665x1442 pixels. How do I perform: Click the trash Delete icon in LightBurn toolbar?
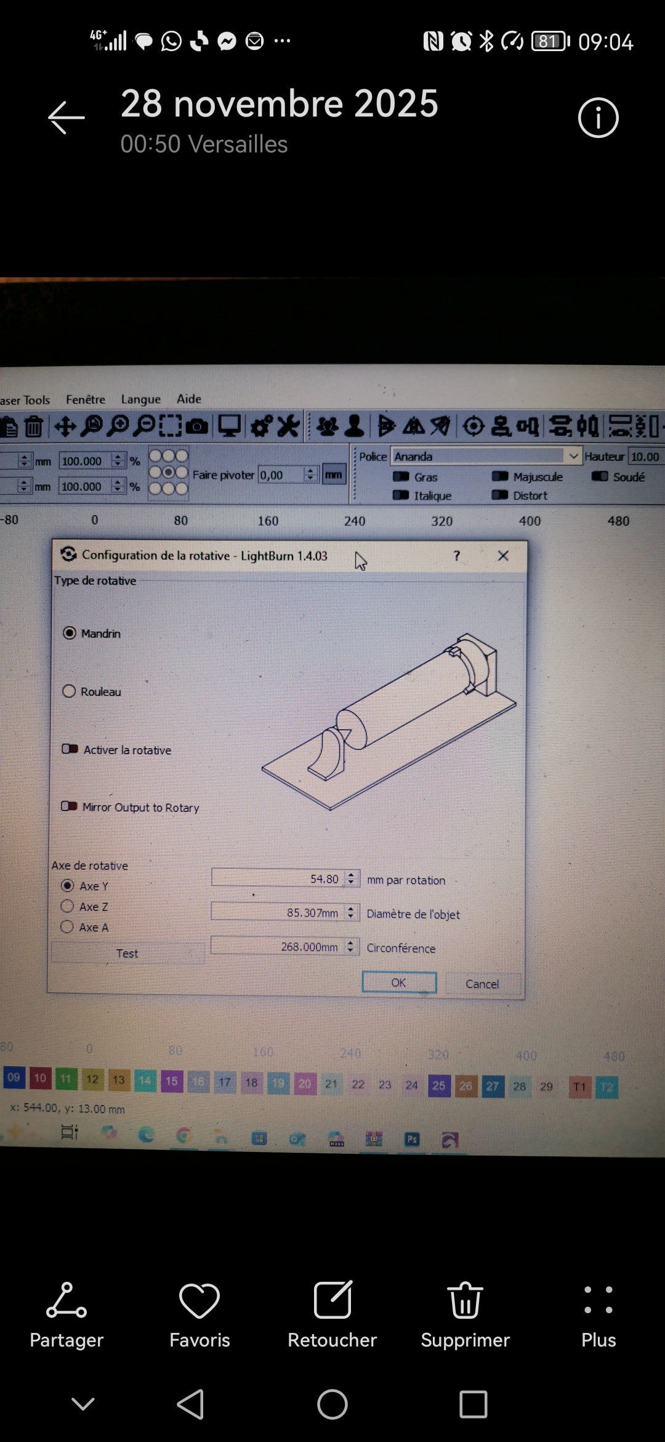pyautogui.click(x=34, y=426)
